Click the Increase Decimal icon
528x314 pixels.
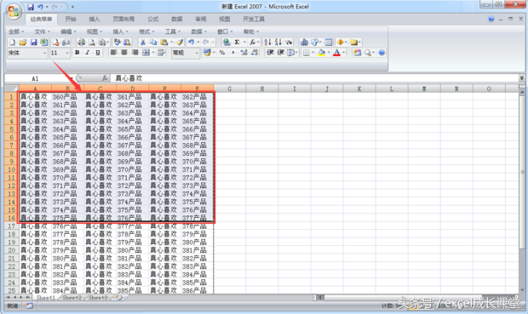[x=244, y=53]
